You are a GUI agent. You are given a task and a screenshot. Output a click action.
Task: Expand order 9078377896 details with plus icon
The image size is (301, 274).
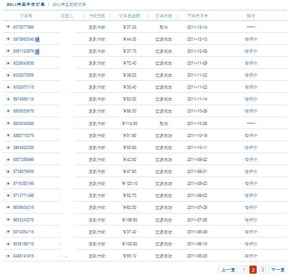[x=8, y=27]
